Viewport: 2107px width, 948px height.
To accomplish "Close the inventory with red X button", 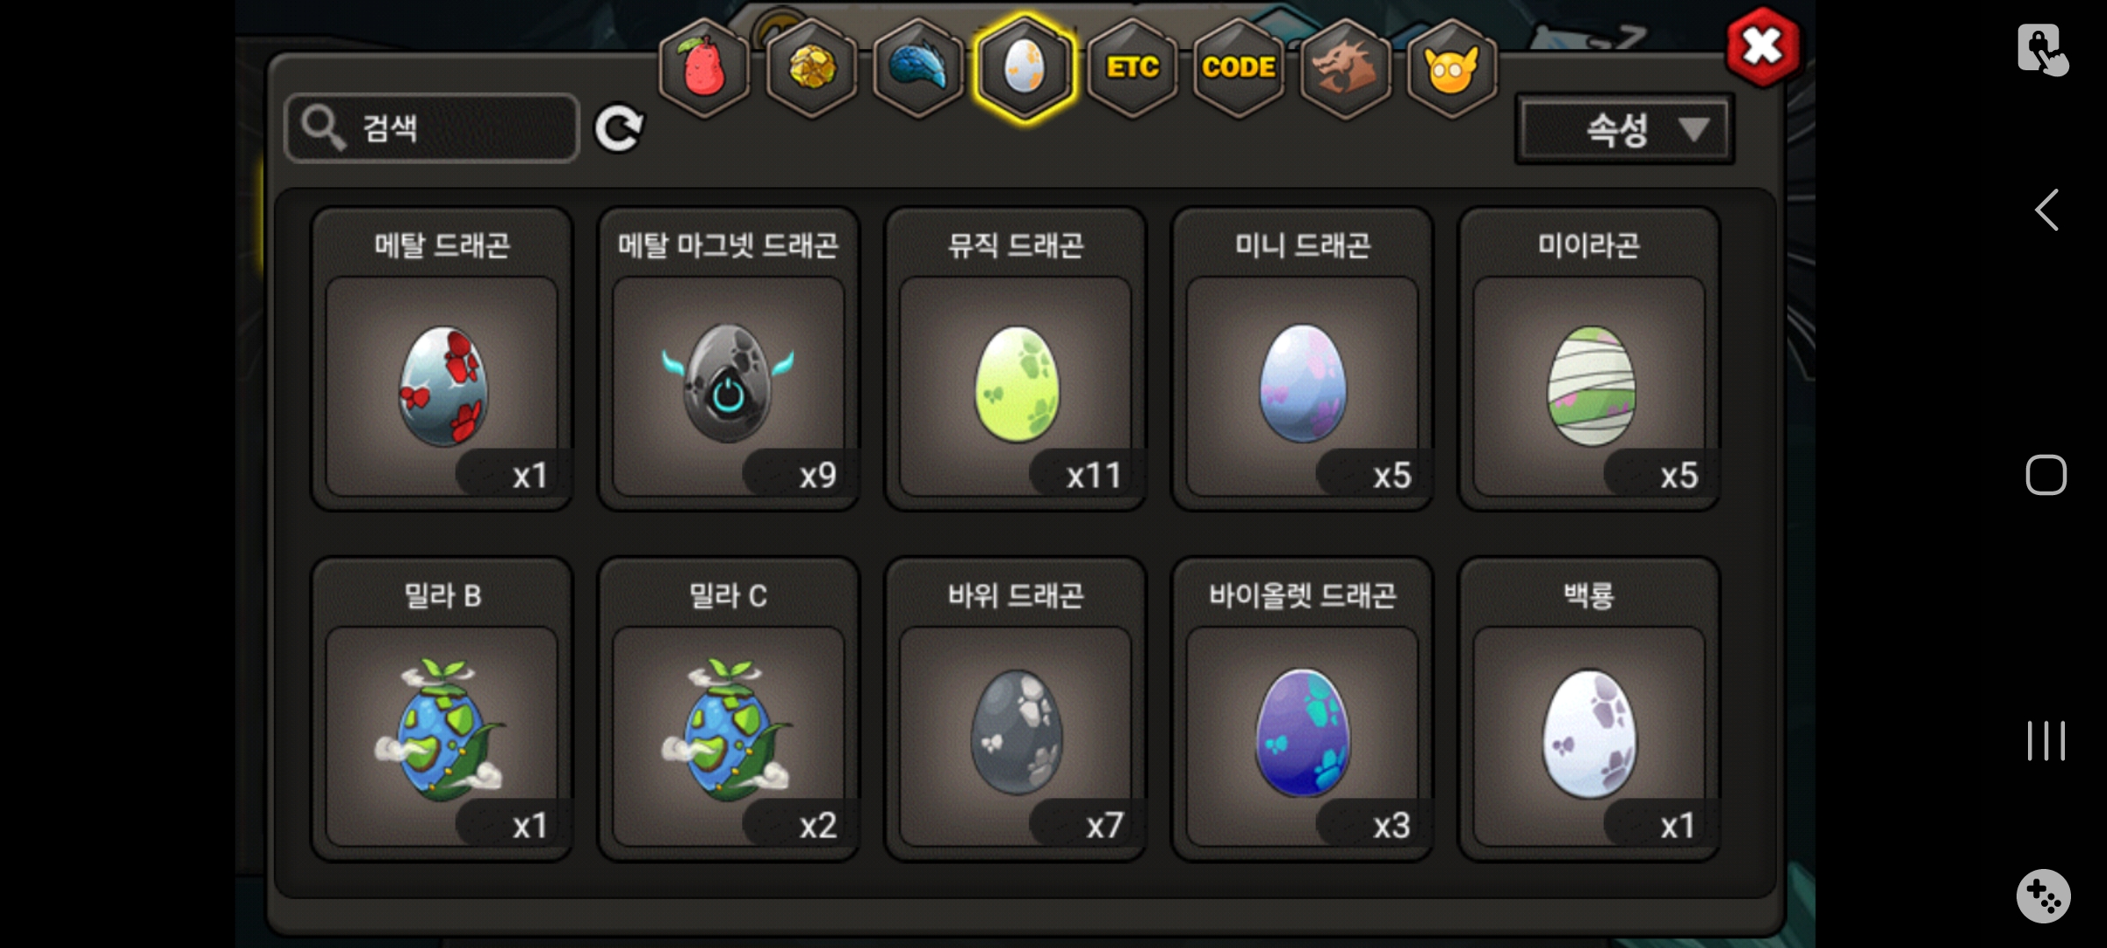I will (x=1762, y=47).
